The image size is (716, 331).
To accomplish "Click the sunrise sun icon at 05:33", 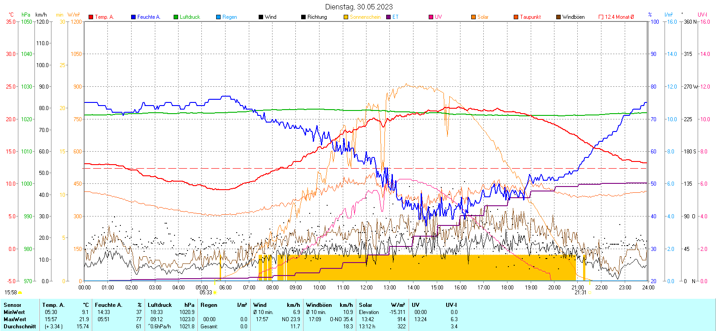I will click(x=215, y=293).
